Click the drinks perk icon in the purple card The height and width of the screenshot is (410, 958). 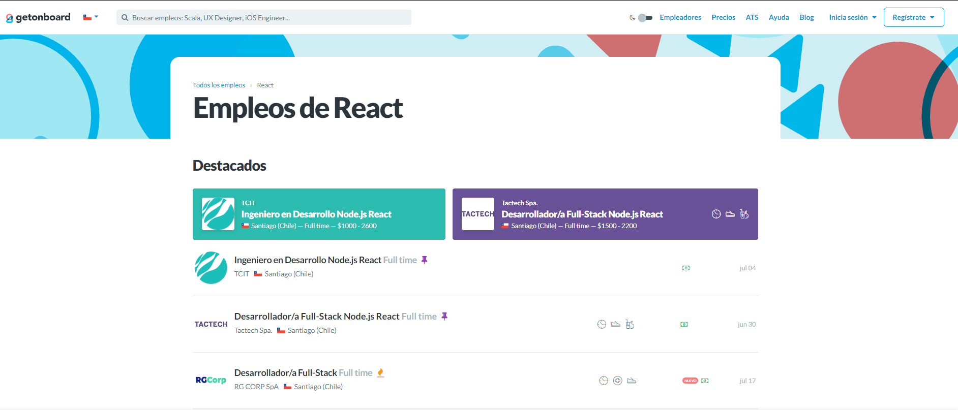tap(744, 214)
